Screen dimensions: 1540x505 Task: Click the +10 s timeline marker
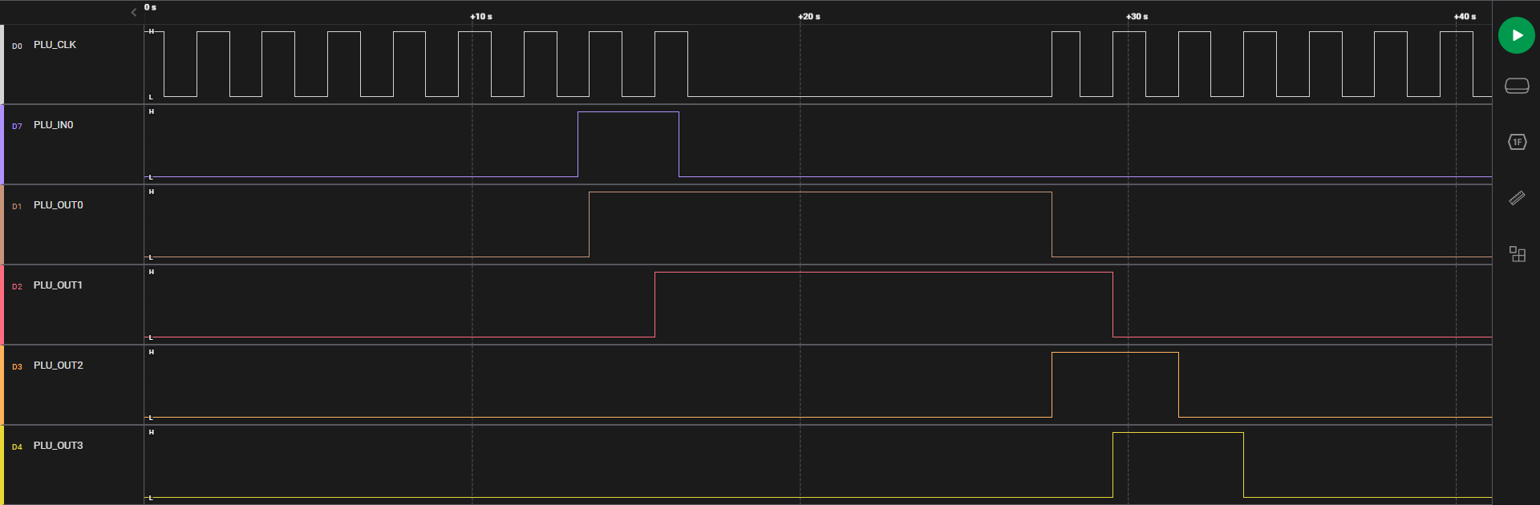pos(481,16)
